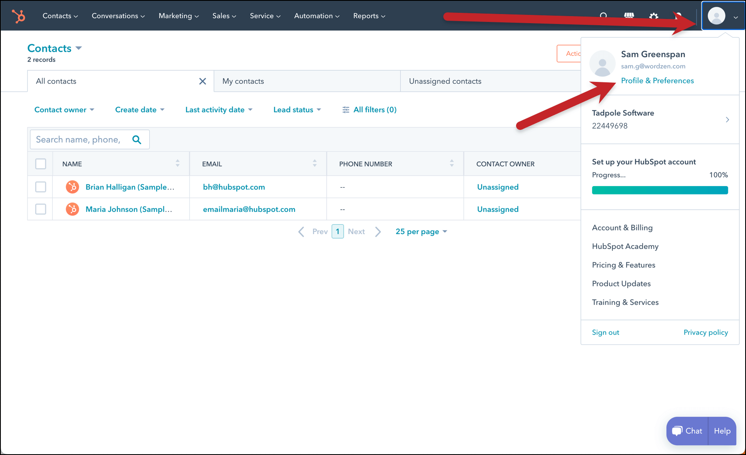Screen dimensions: 746x455
Task: Open the Contact owner filter
Action: (x=65, y=110)
